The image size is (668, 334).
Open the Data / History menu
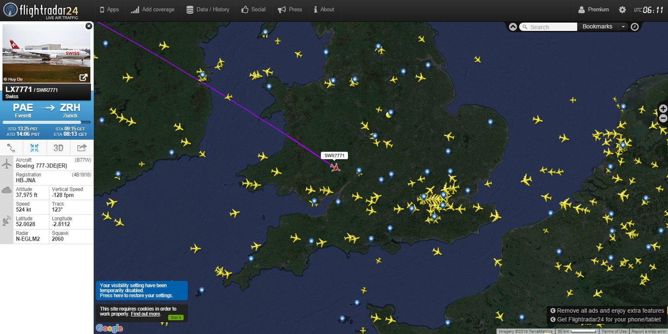tap(207, 10)
